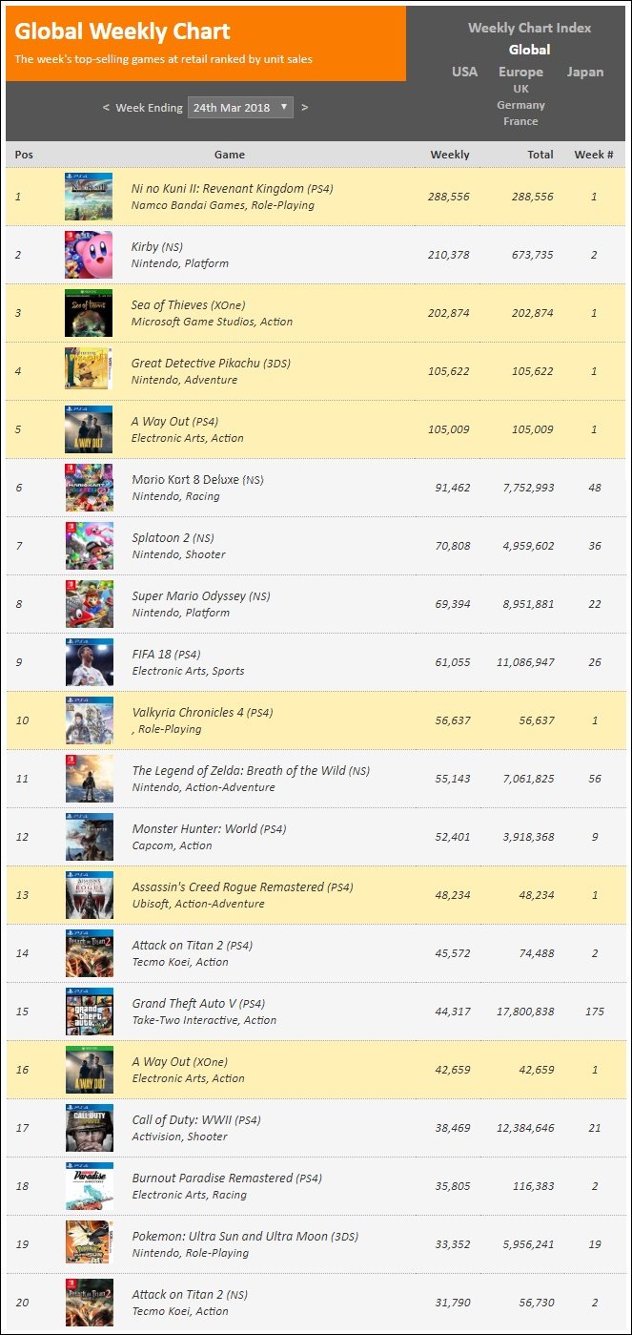The width and height of the screenshot is (632, 1335).
Task: Open the Japan weekly chart
Action: tap(585, 72)
